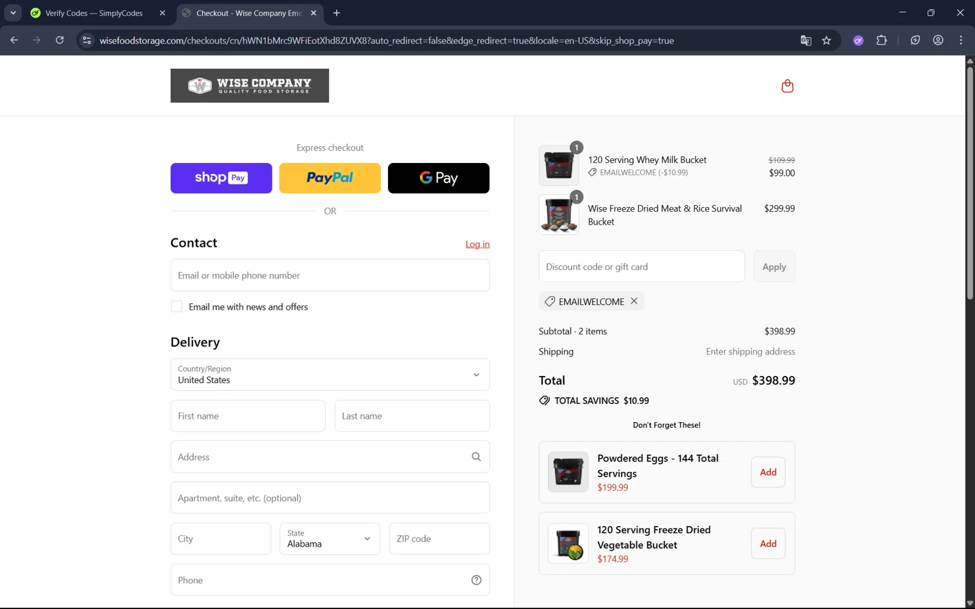The height and width of the screenshot is (609, 975).
Task: Bookmark this page with the star icon
Action: click(826, 40)
